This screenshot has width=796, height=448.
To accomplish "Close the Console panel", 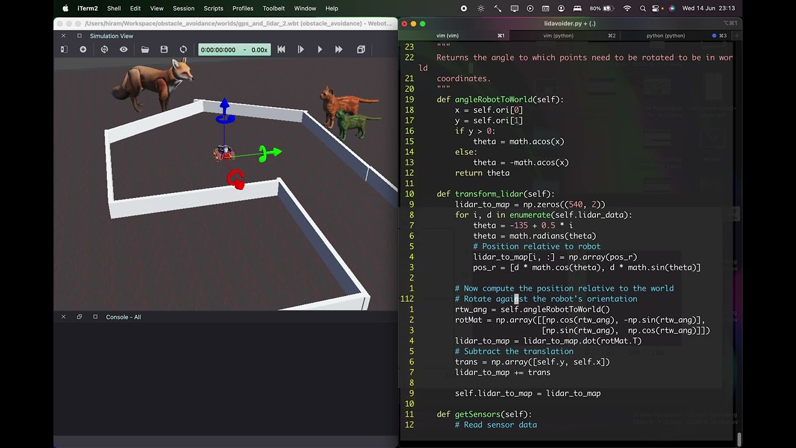I will coord(63,317).
